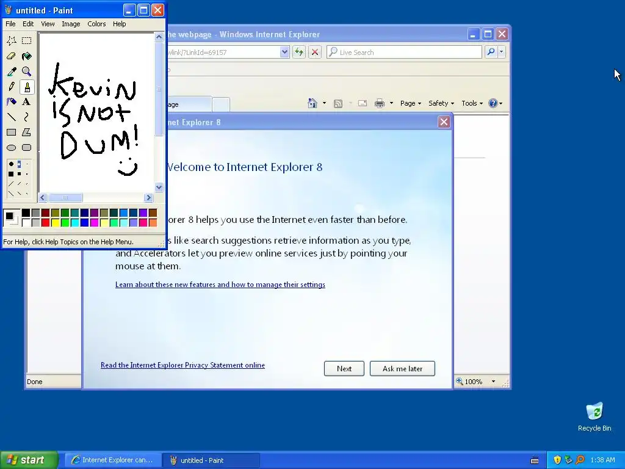Click the Refresh button beside address bar
625x469 pixels.
pyautogui.click(x=299, y=52)
